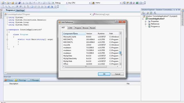The height and width of the screenshot is (103, 184).
Task: Click View Class Diagram icon in Solution Explorer
Action: pyautogui.click(x=155, y=13)
